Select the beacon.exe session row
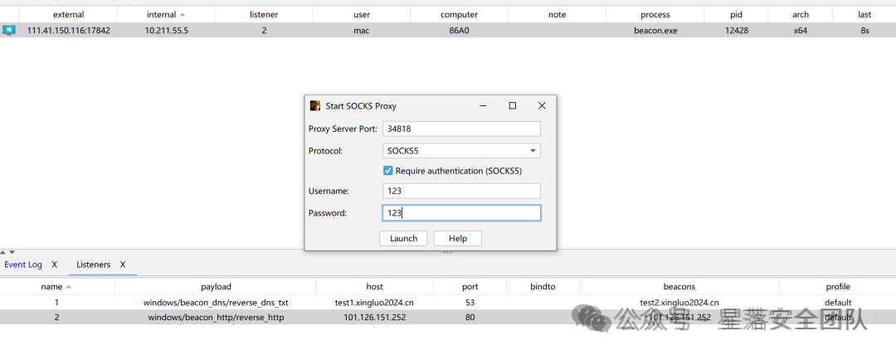The height and width of the screenshot is (355, 896). pos(448,31)
